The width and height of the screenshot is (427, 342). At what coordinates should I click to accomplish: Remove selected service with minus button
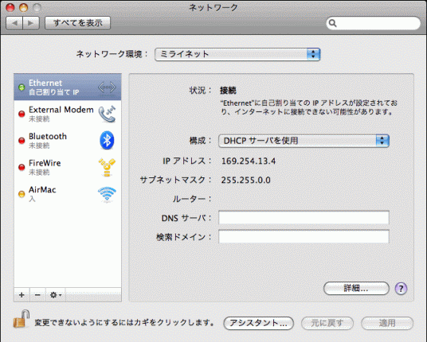[x=38, y=295]
